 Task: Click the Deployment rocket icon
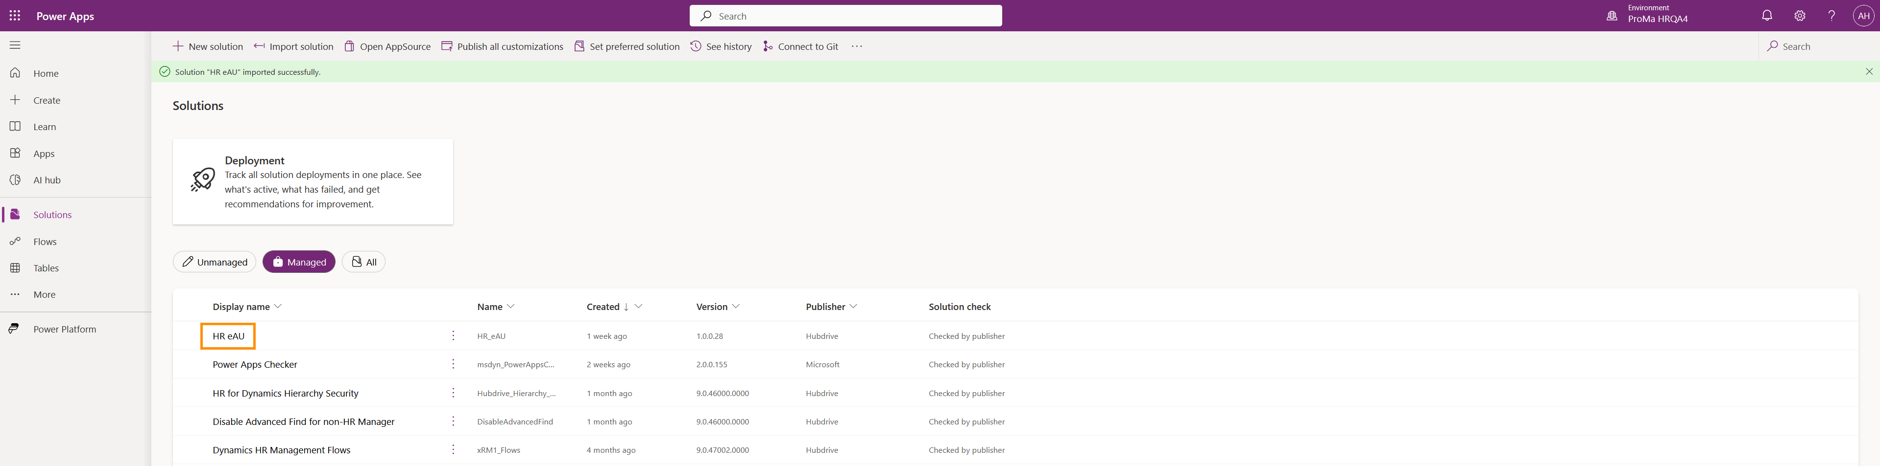point(203,179)
